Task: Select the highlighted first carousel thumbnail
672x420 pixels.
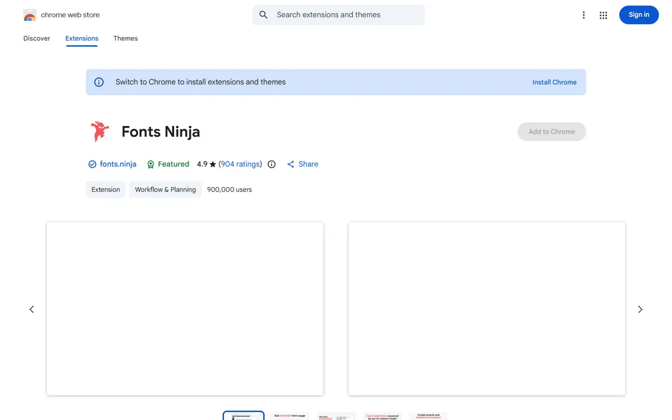Action: pyautogui.click(x=244, y=416)
